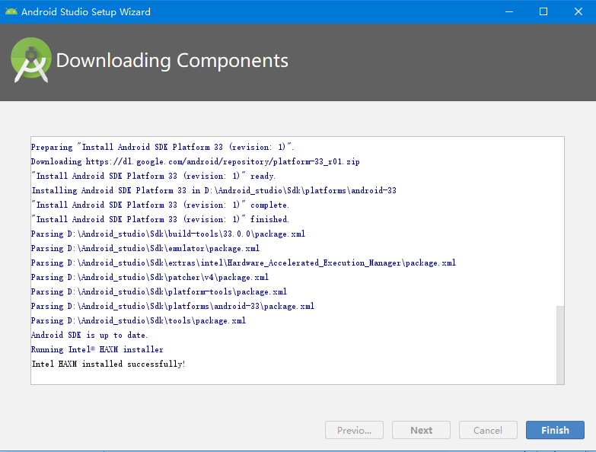Click the Android icon in the title bar
This screenshot has height=452, width=596.
pos(11,11)
